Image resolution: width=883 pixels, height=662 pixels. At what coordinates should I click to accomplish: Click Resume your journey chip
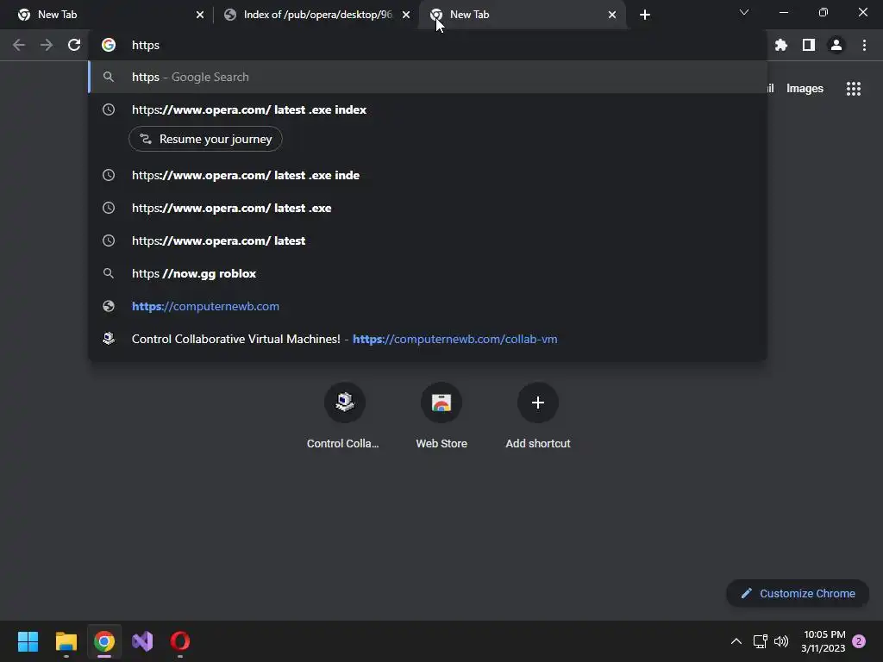point(205,139)
